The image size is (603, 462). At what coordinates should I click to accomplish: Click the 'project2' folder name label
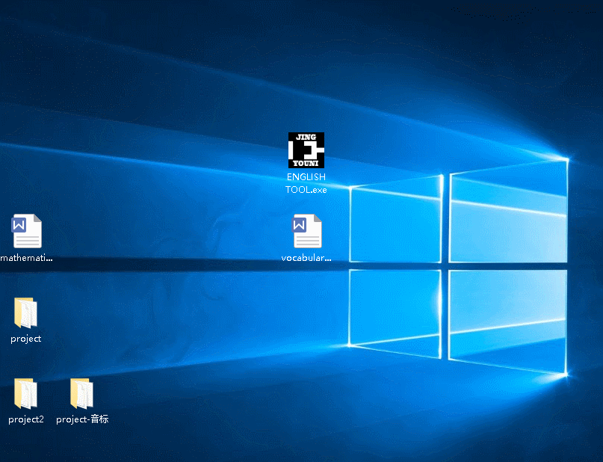(26, 419)
